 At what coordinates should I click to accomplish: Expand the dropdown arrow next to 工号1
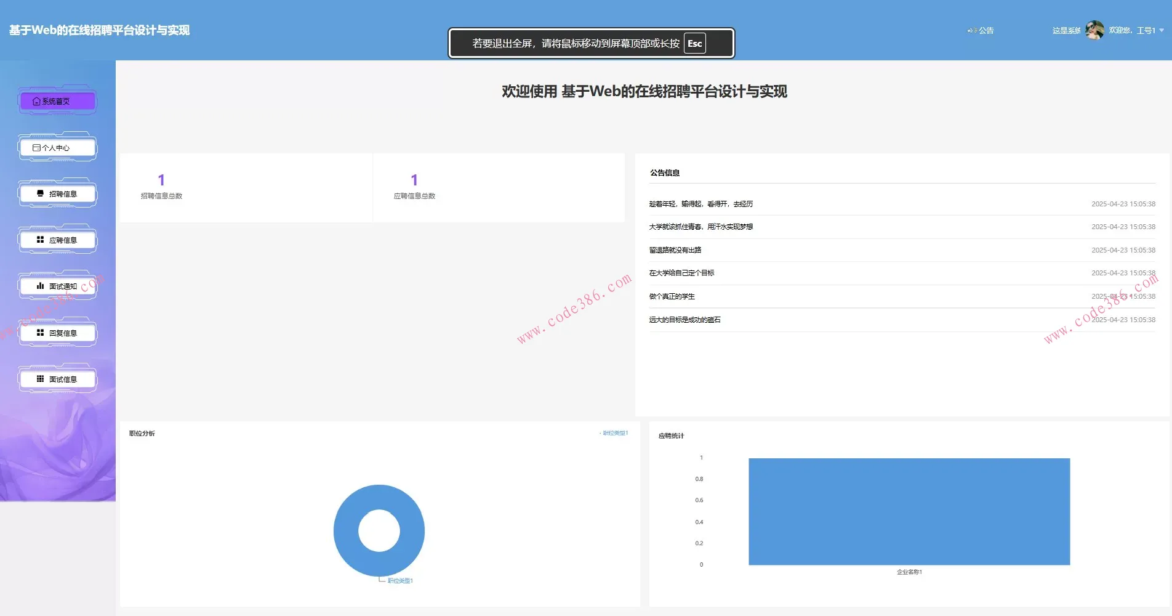click(x=1162, y=30)
